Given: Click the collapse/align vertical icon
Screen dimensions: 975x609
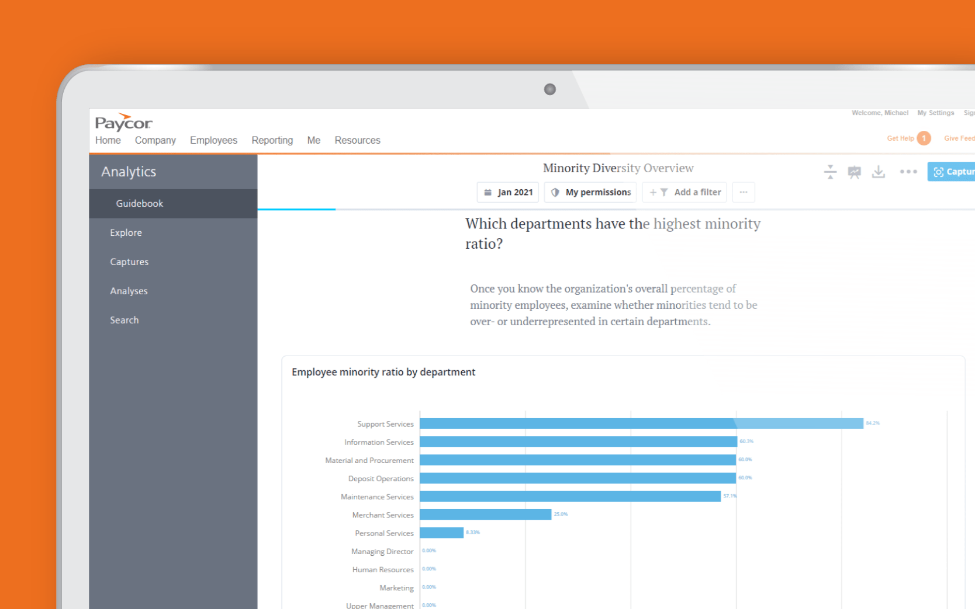Looking at the screenshot, I should tap(830, 172).
